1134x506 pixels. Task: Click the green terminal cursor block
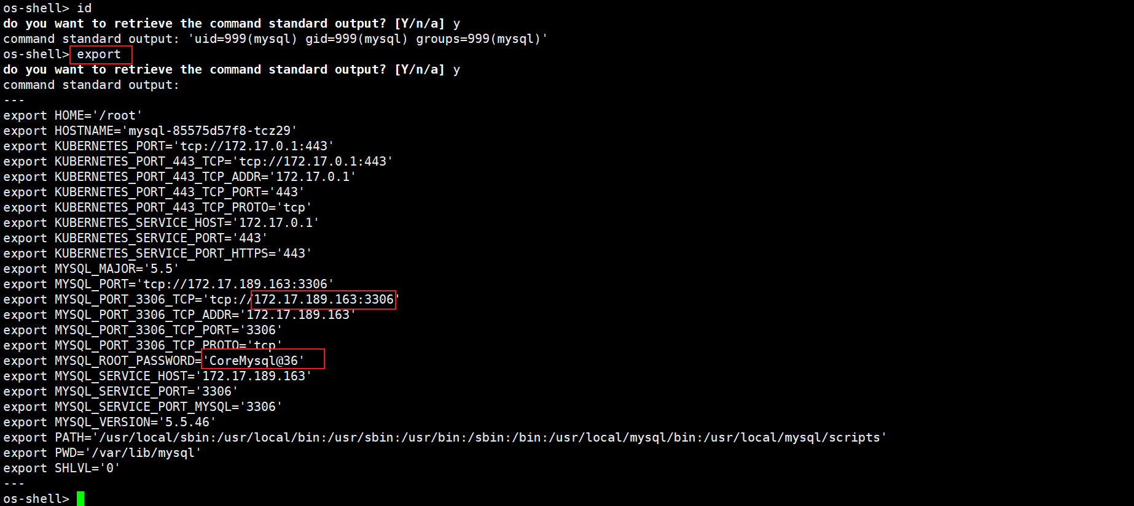coord(80,499)
